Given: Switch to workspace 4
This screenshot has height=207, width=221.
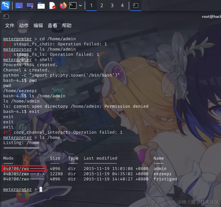Looking at the screenshot, I should point(122,6).
